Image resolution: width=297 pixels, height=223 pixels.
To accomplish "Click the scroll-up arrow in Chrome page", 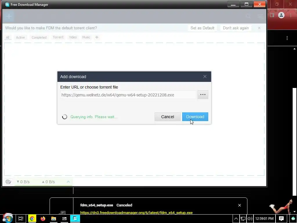I will click(294, 49).
